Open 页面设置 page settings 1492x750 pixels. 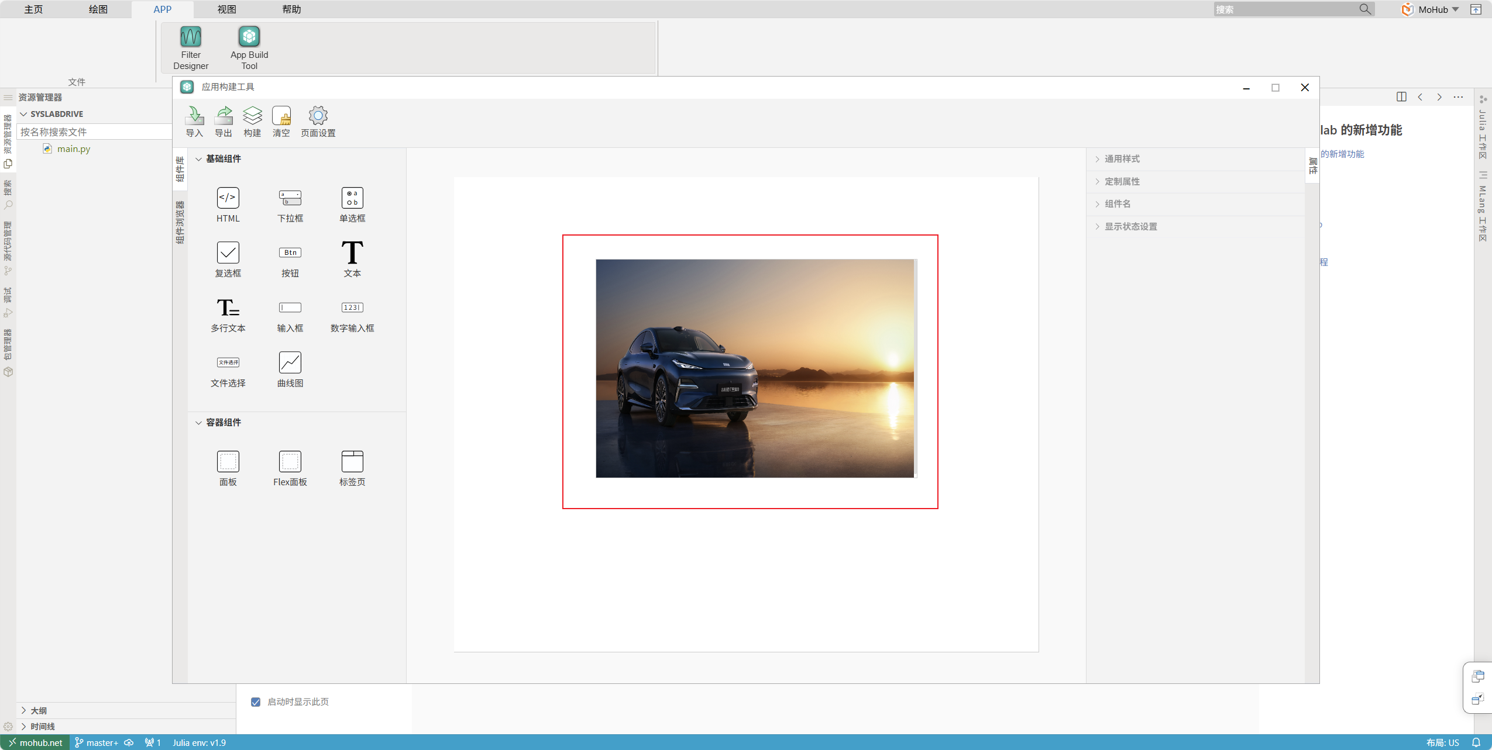318,122
